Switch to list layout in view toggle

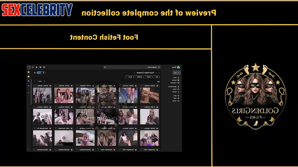click(43, 73)
